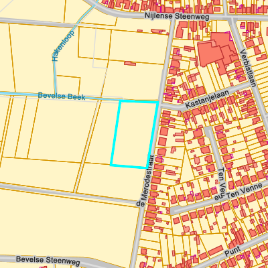Select the Kastanjelaan street label
The height and width of the screenshot is (268, 268).
[208, 99]
